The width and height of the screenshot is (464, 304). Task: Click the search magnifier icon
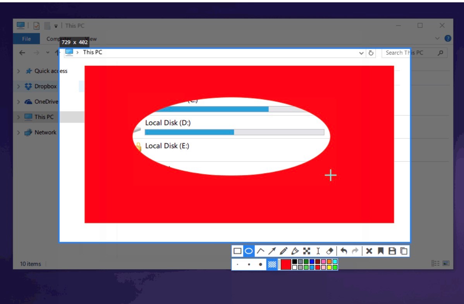pos(440,53)
